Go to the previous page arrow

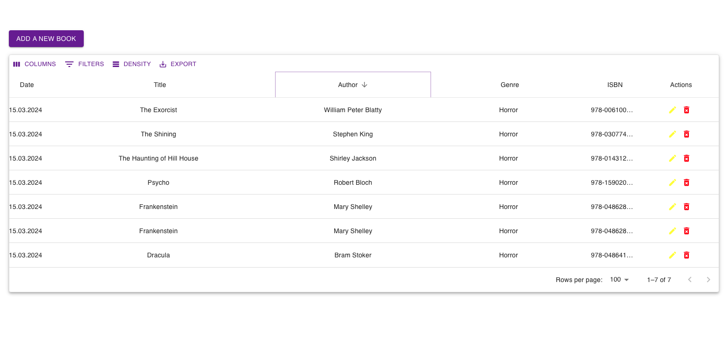(690, 280)
